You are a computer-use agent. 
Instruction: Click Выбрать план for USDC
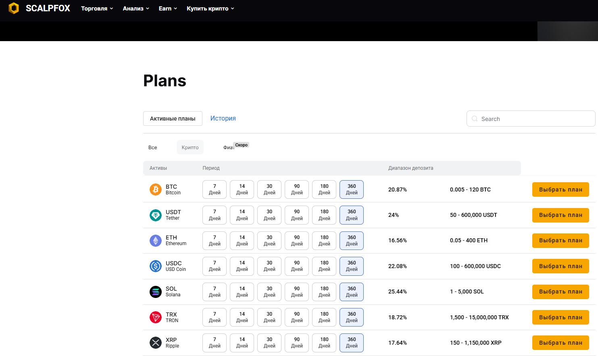click(560, 266)
